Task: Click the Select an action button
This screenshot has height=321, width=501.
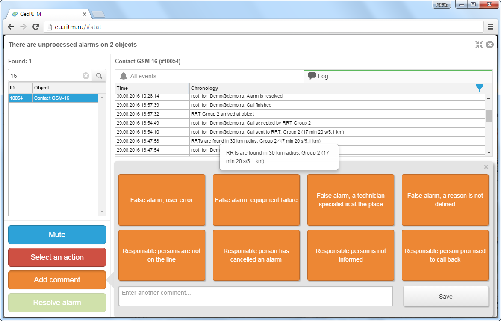Action: (57, 257)
